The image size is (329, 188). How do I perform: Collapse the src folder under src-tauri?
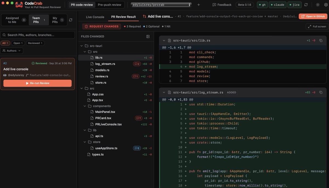pos(85,52)
